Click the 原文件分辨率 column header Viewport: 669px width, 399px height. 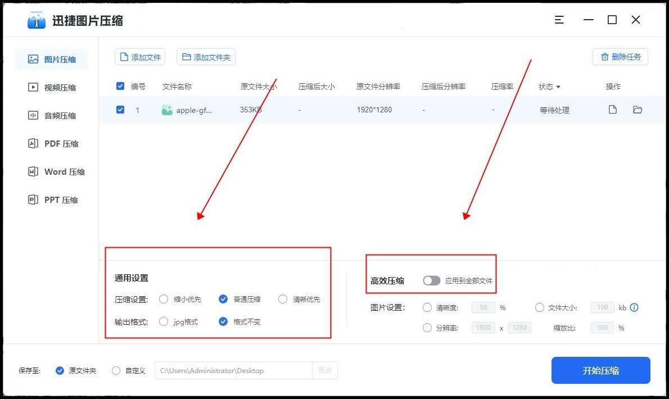tap(378, 87)
